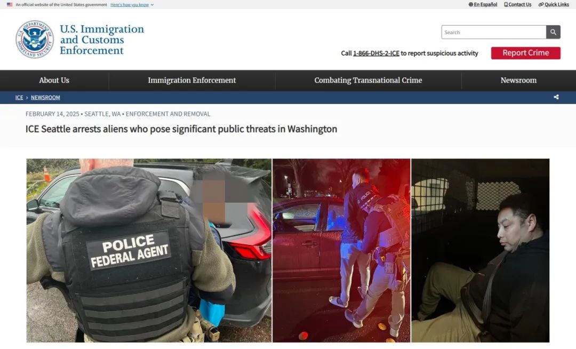Click the share icon in breadcrumb bar
Image resolution: width=576 pixels, height=349 pixels.
tap(556, 97)
